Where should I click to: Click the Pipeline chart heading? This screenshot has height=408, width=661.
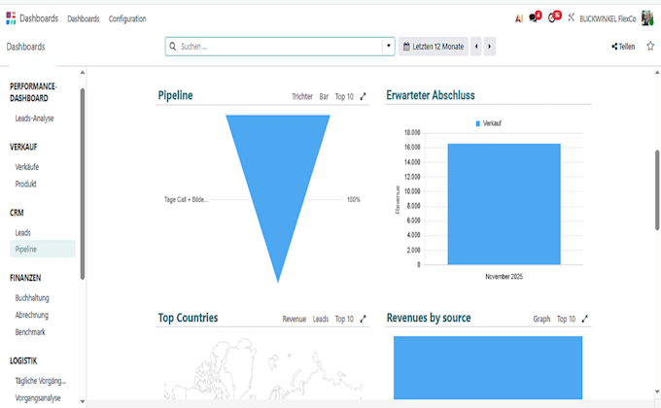pyautogui.click(x=175, y=95)
